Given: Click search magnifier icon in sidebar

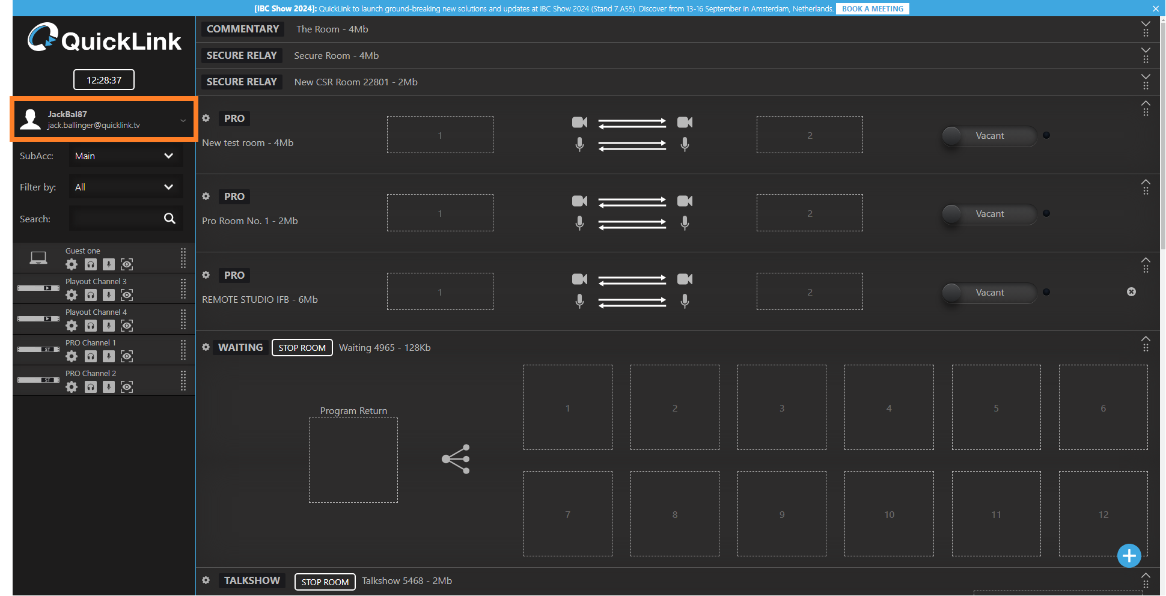Looking at the screenshot, I should coord(169,219).
